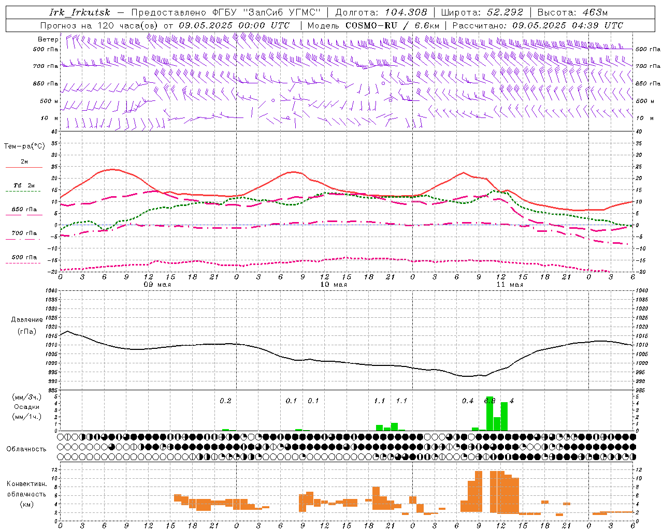
Task: Click the 'Конвективн.' convective cloud label
Action: pyautogui.click(x=27, y=484)
